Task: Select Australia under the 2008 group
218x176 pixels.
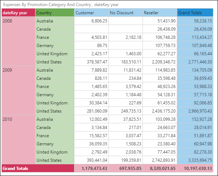Action: [x=45, y=21]
